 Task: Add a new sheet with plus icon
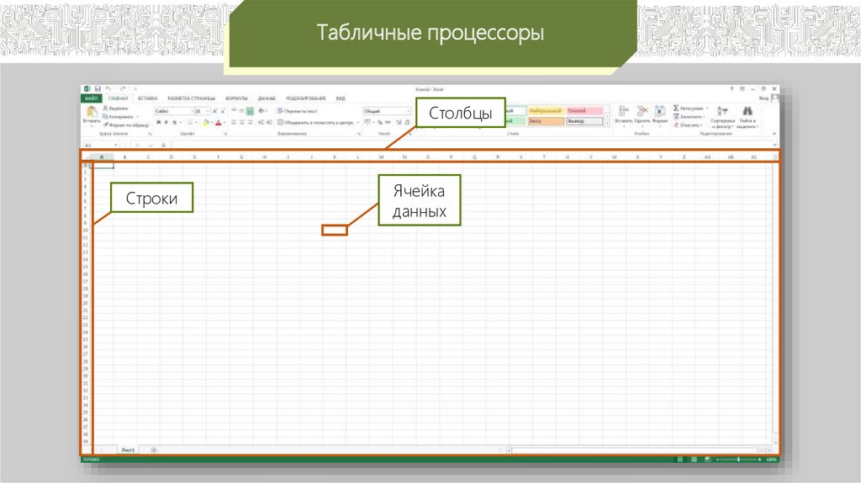(x=154, y=450)
